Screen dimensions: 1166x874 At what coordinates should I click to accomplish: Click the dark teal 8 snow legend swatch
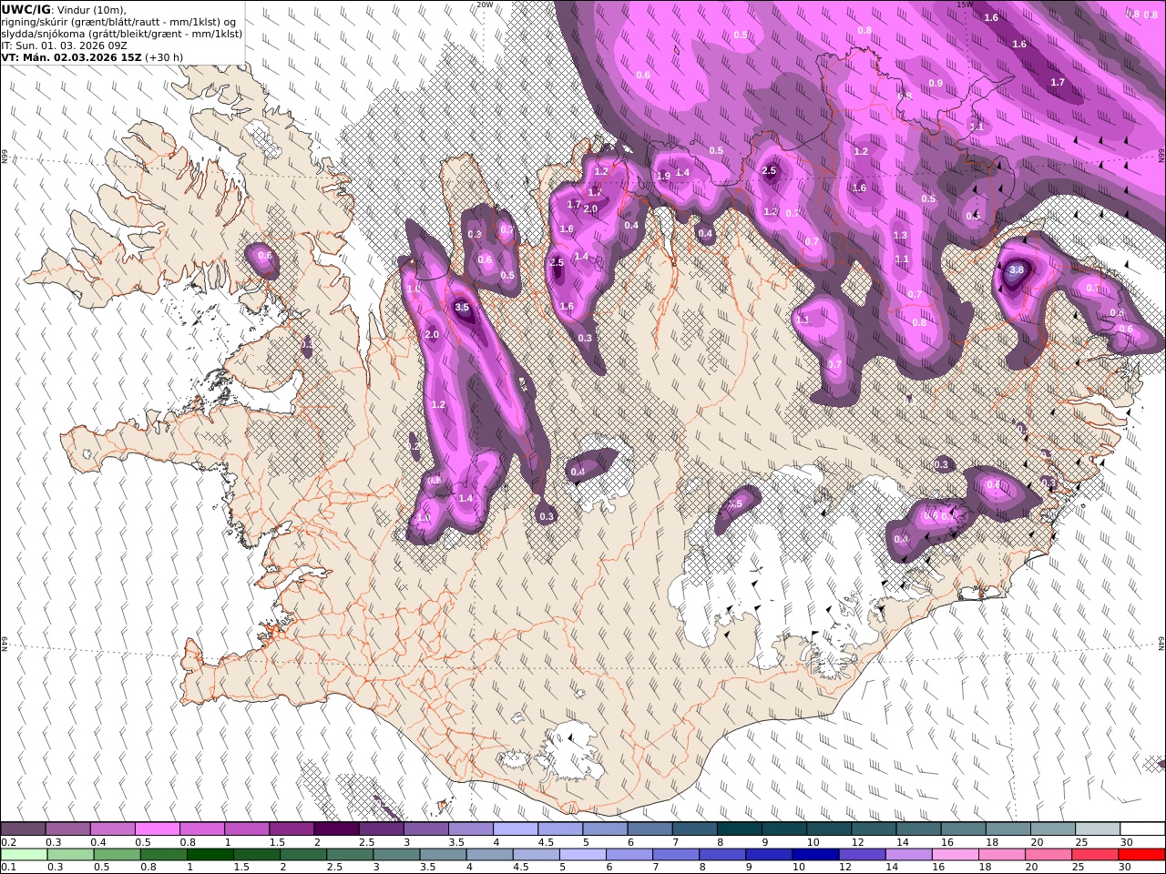point(739,829)
